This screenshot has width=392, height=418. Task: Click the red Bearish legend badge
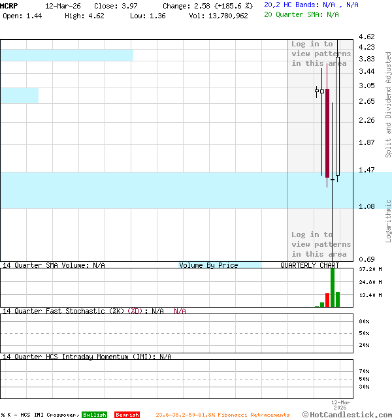click(x=127, y=415)
